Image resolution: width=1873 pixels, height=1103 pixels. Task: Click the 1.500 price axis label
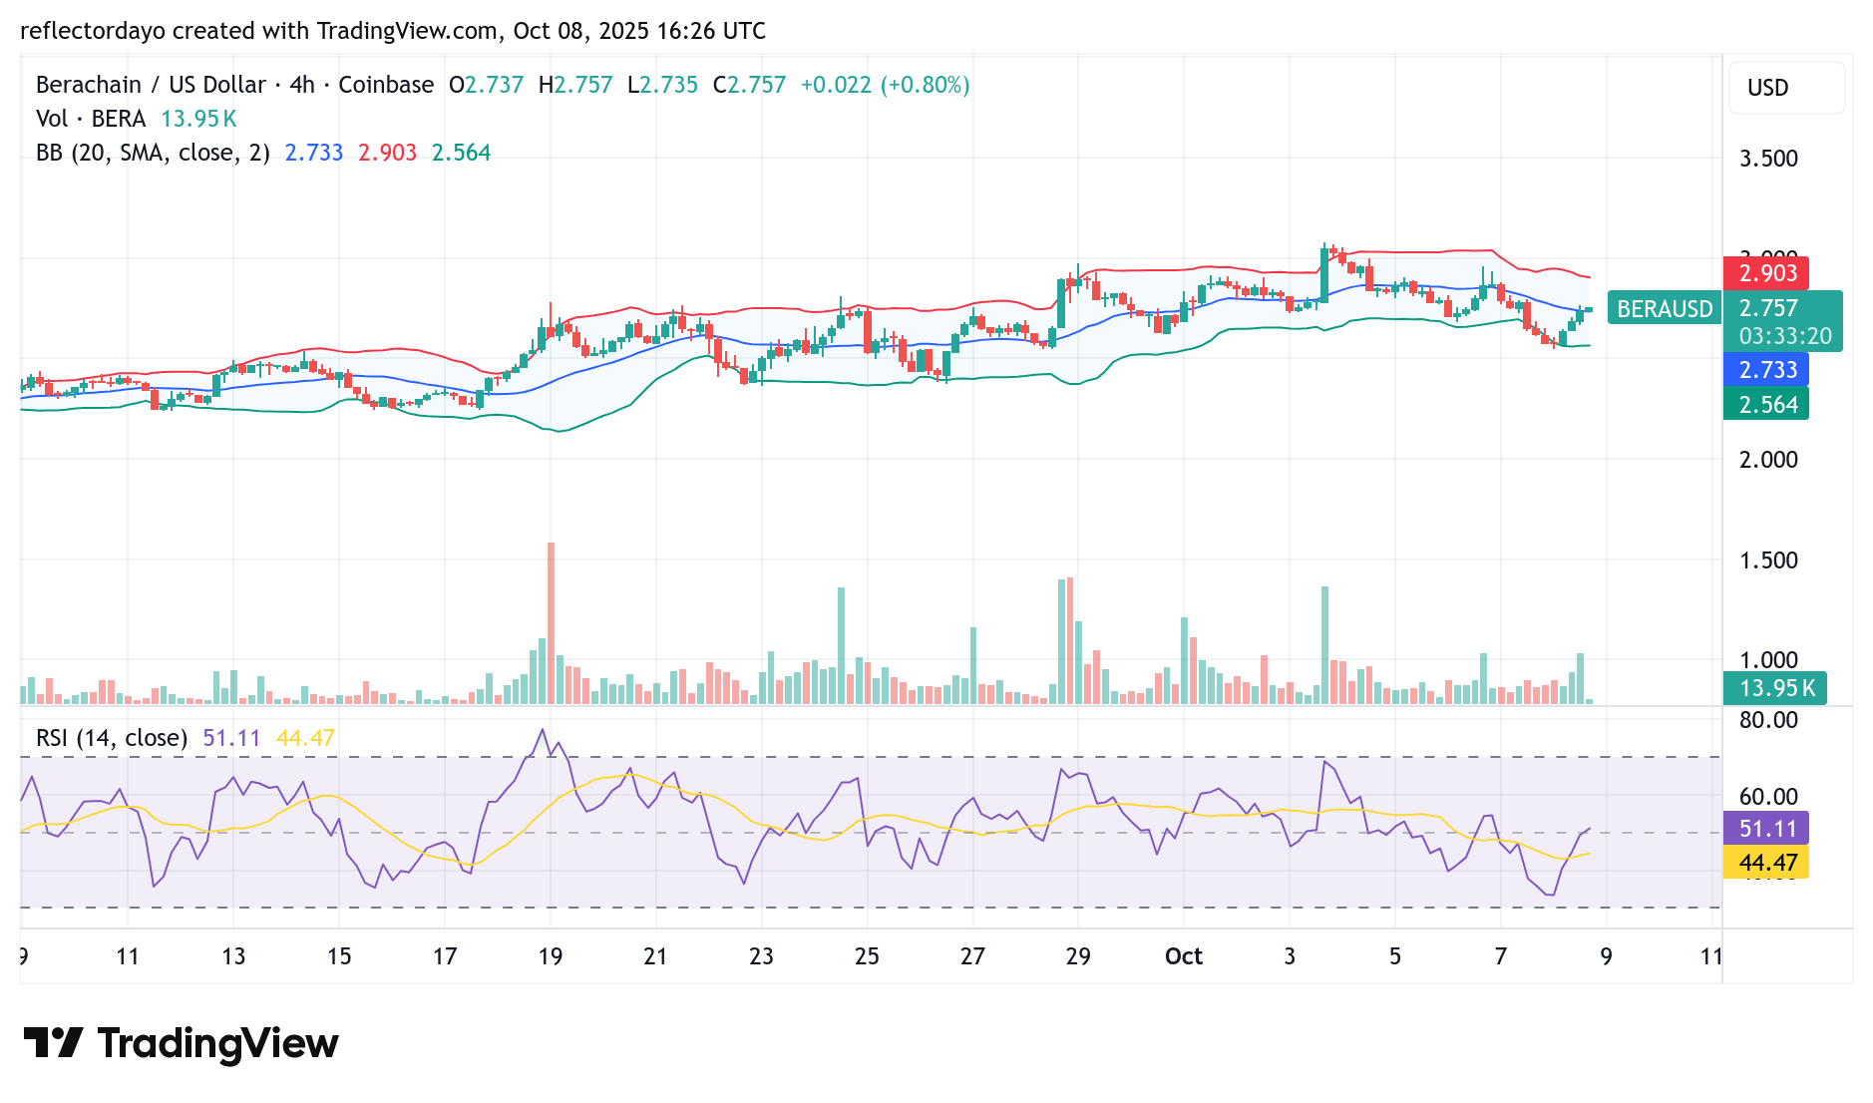tap(1768, 560)
